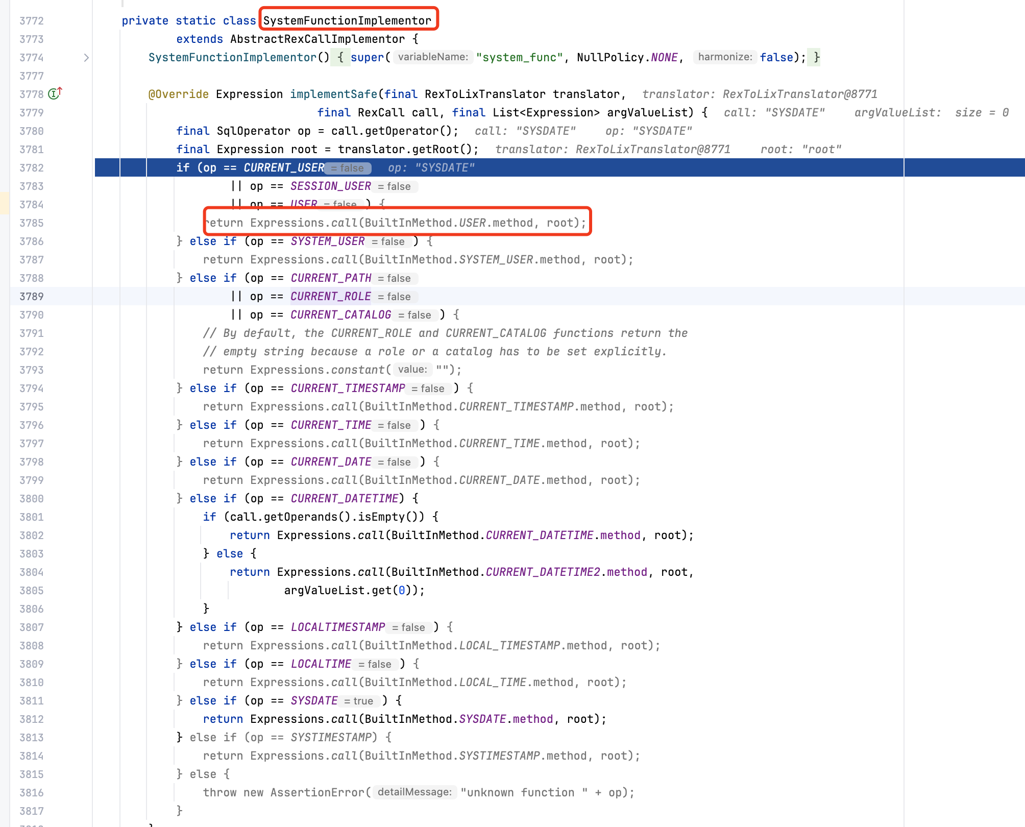Collapse the constructor using the chevron on line 3774
Viewport: 1025px width, 827px height.
click(x=87, y=57)
